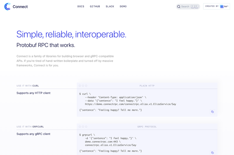Click the GRPC PROTOCOL code window title
This screenshot has height=155, width=234.
coord(147,127)
